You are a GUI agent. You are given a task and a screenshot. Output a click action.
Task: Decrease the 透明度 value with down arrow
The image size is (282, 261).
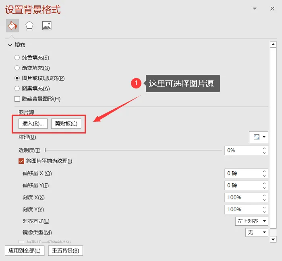tap(264, 152)
